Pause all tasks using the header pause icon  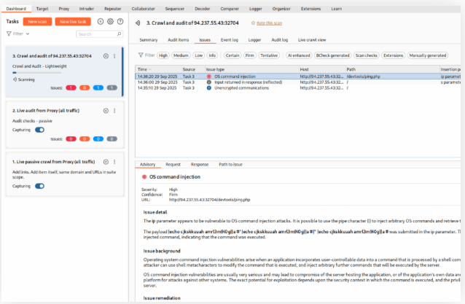tap(101, 22)
